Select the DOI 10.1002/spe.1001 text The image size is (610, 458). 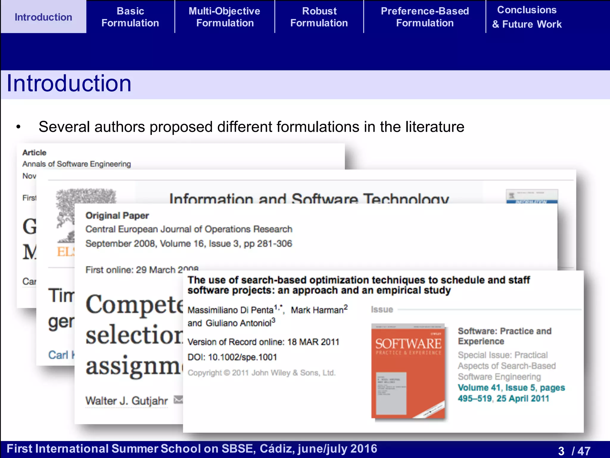232,357
